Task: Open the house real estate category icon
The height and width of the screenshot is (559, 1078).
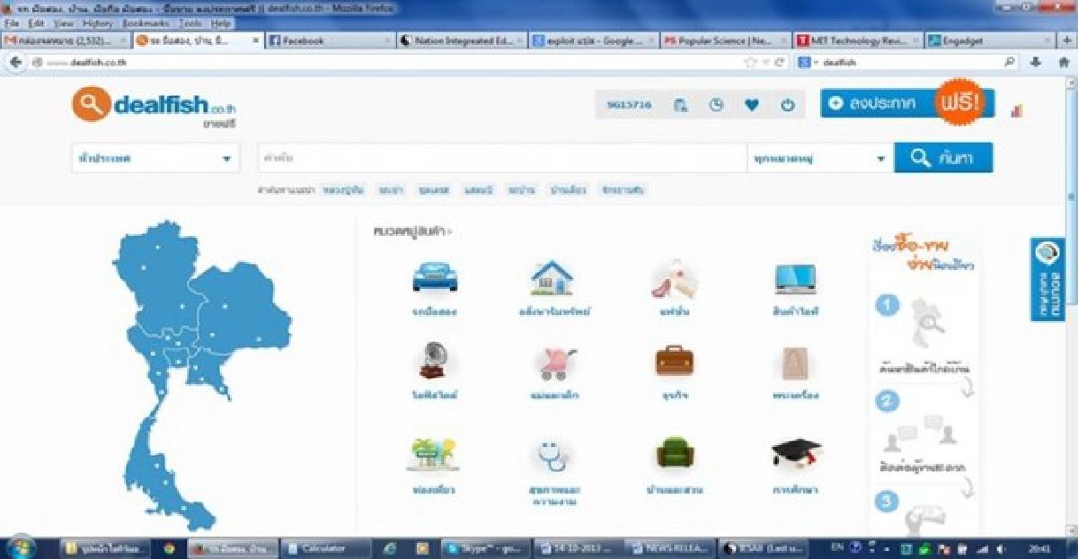Action: coord(552,279)
